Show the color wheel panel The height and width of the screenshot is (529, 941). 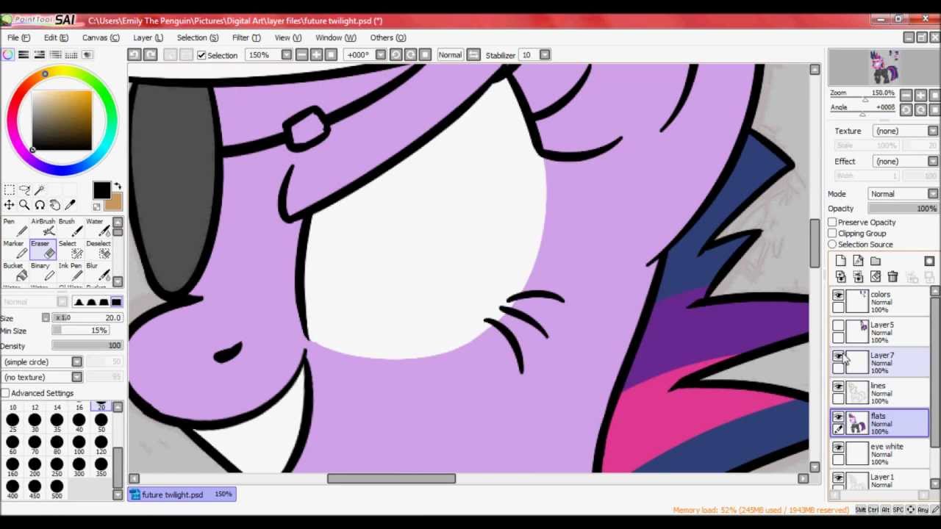tap(8, 54)
